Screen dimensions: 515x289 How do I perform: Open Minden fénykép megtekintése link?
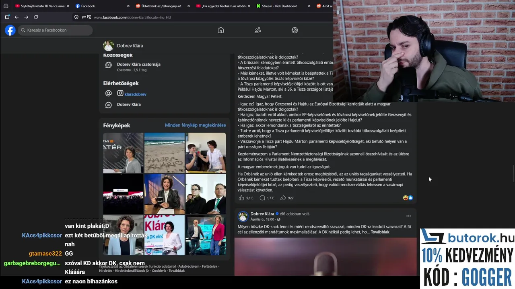195,125
